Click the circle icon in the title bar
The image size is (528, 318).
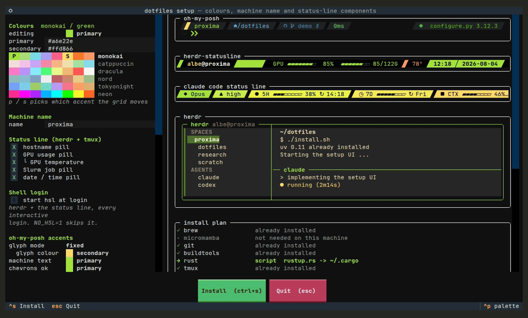point(10,11)
